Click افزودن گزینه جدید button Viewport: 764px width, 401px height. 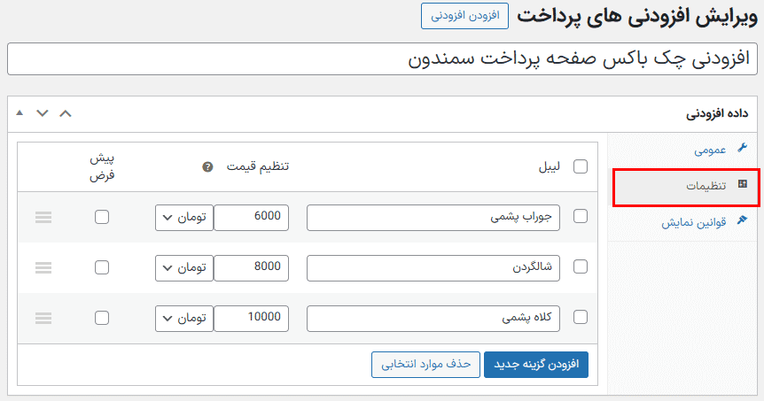[536, 365]
